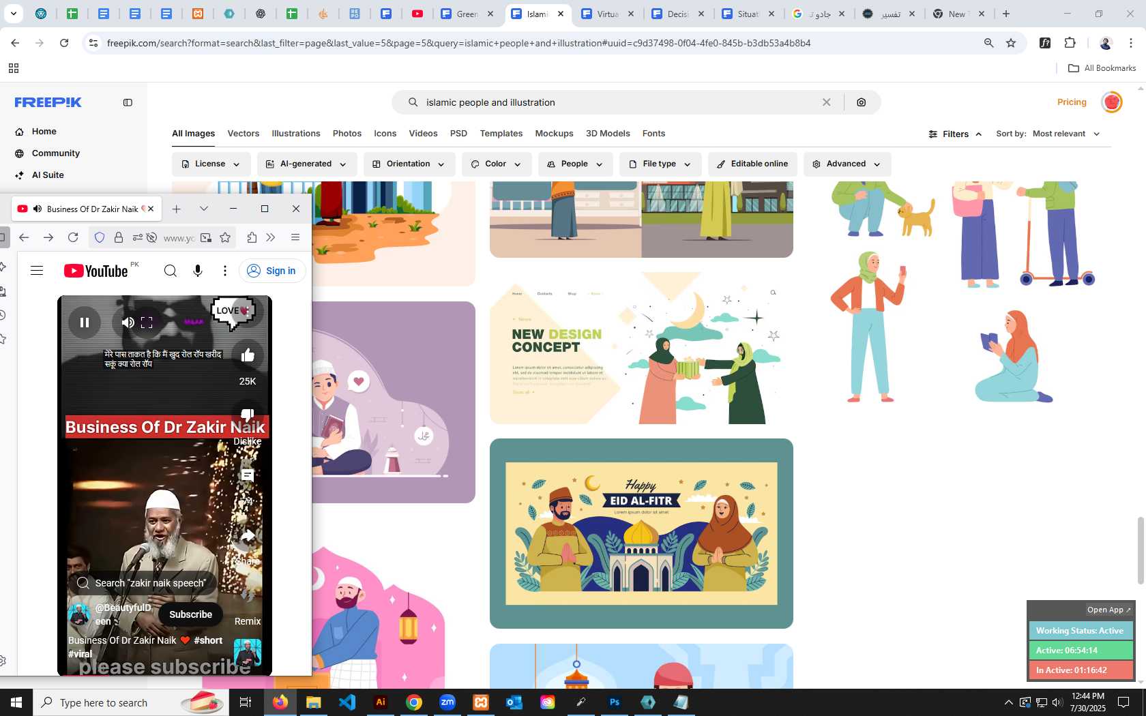Share the YouTube short
The image size is (1146, 716).
[x=247, y=536]
